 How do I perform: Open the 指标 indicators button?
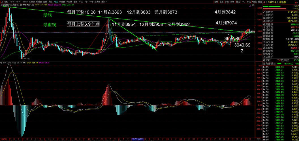[x=216, y=2]
